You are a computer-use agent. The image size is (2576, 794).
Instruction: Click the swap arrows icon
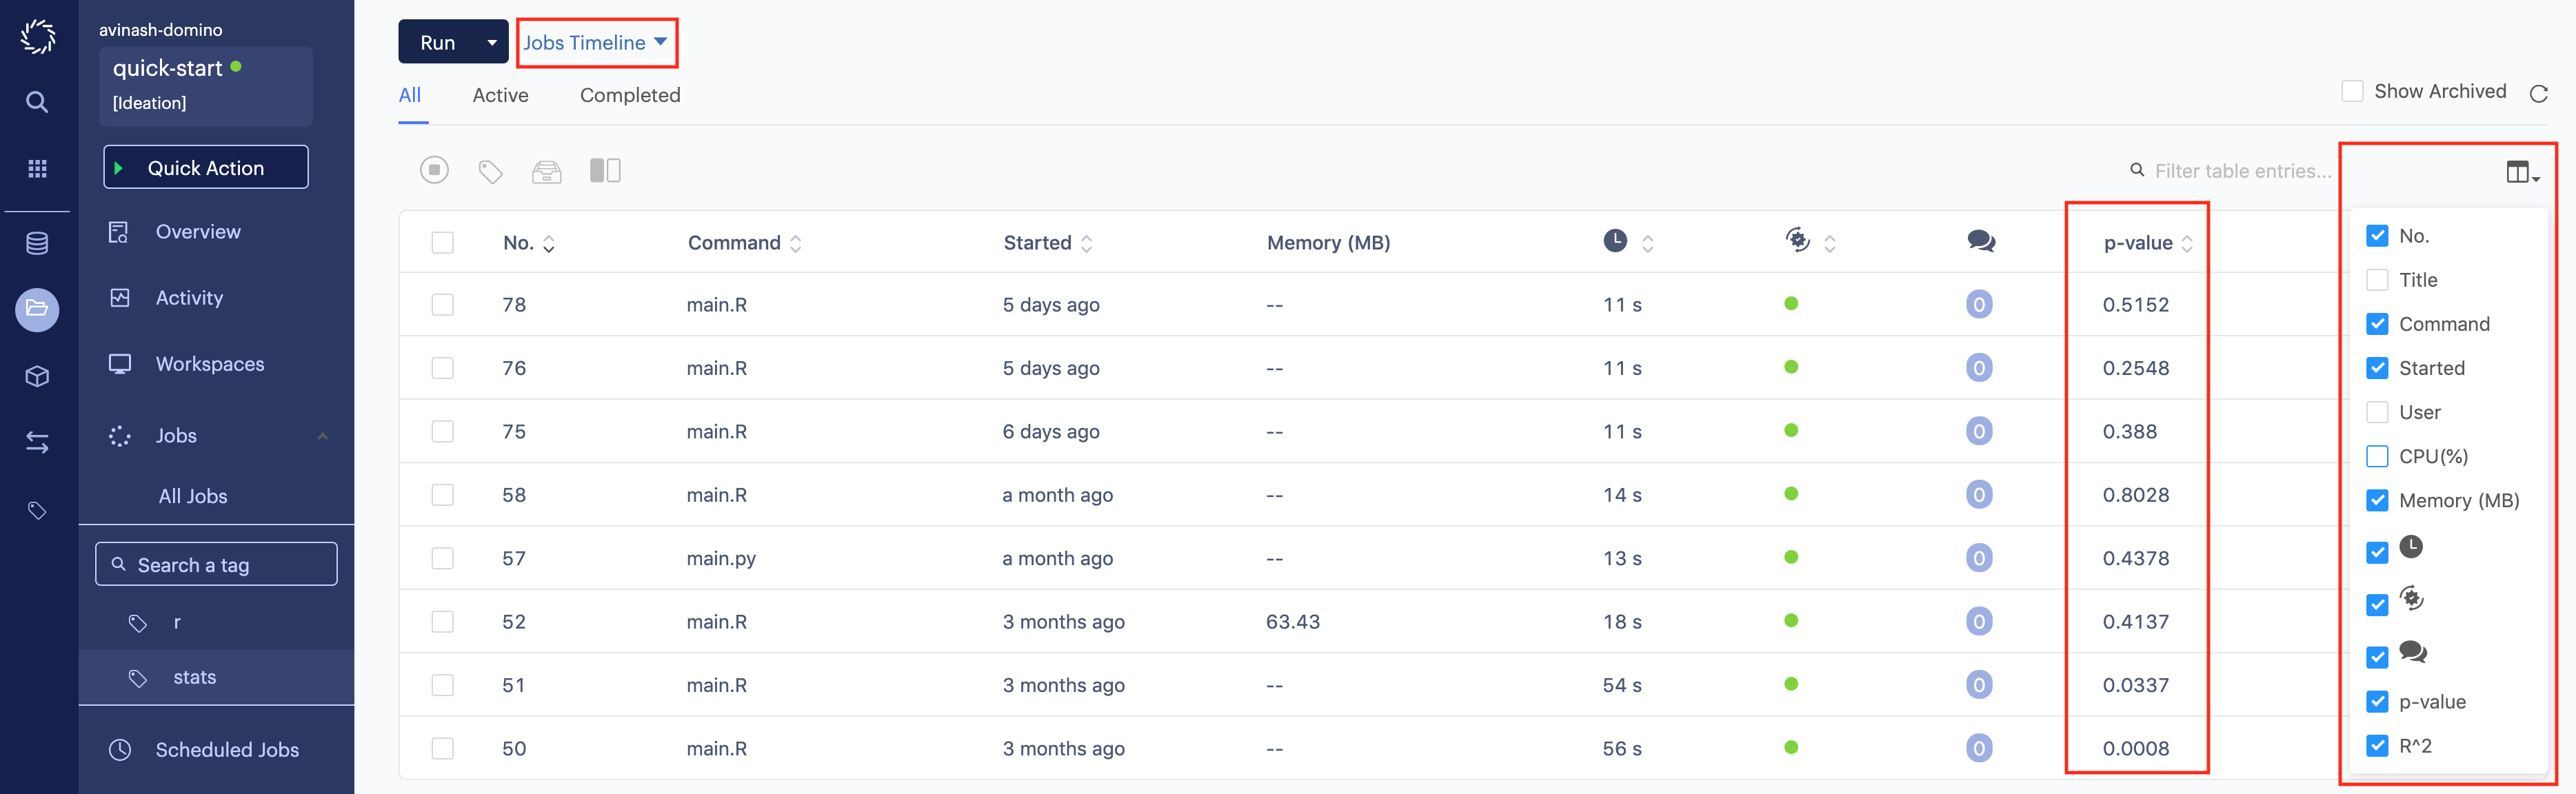click(x=37, y=442)
